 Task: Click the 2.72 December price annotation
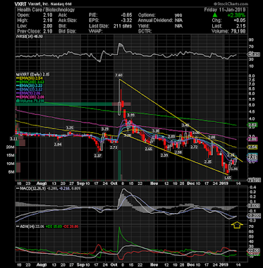193,147
